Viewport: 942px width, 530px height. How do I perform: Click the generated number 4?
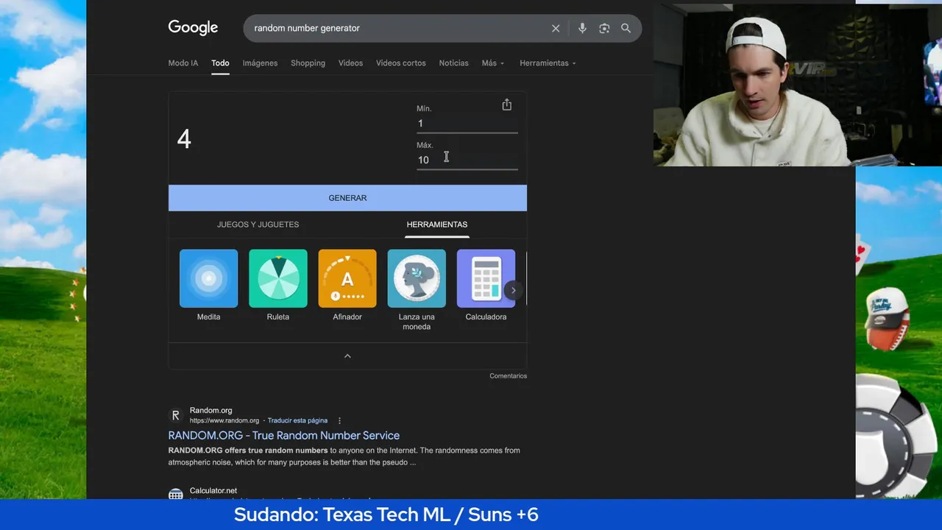(x=184, y=139)
